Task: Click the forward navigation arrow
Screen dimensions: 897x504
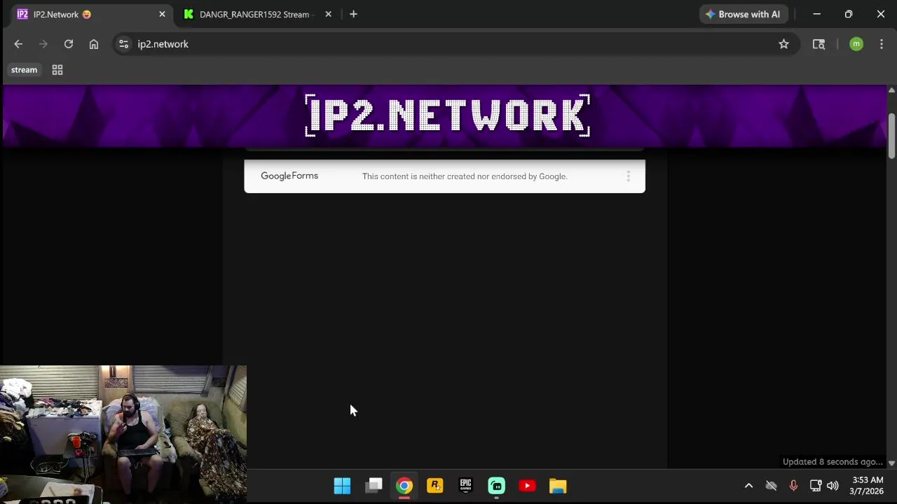Action: pos(43,44)
